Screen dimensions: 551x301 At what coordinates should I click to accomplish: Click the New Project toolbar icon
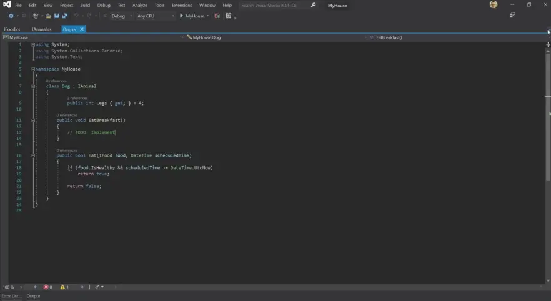coord(36,16)
